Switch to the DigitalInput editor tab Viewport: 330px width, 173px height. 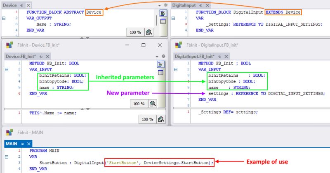point(184,5)
